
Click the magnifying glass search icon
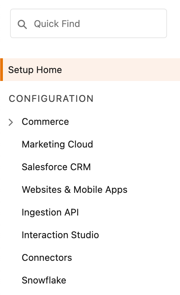[x=22, y=24]
